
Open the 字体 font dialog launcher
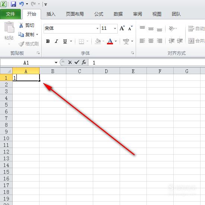[133, 53]
